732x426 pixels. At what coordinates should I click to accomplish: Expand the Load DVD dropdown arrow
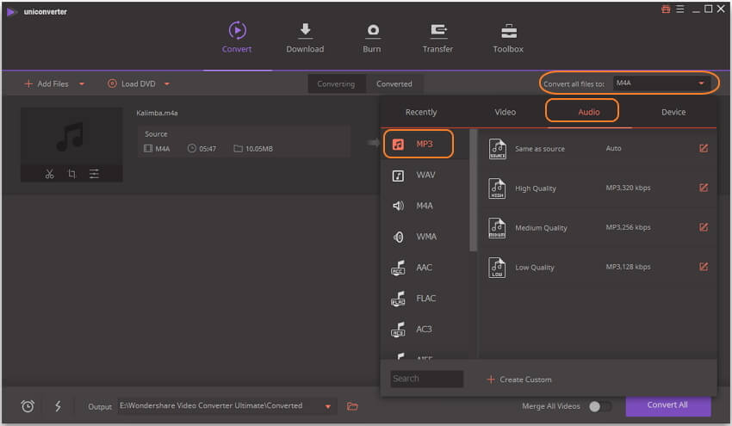167,84
